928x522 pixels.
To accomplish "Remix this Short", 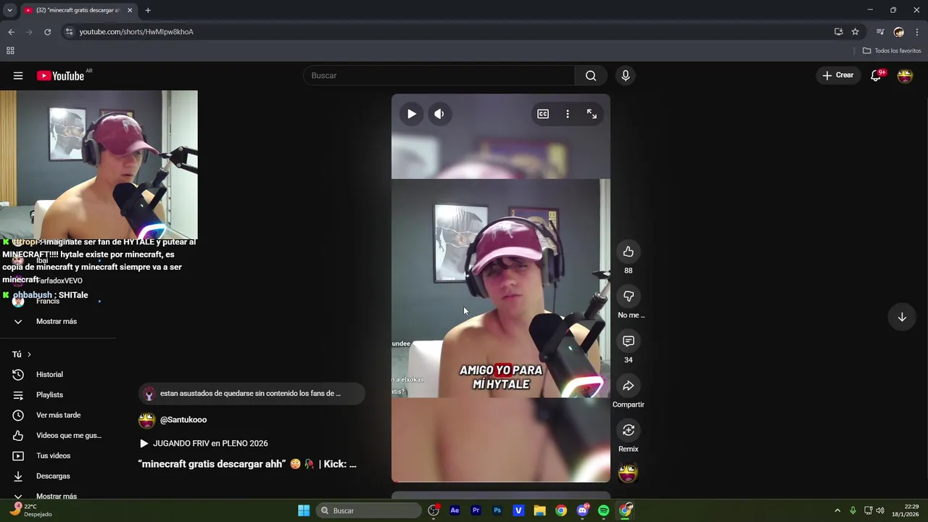I will (x=629, y=430).
